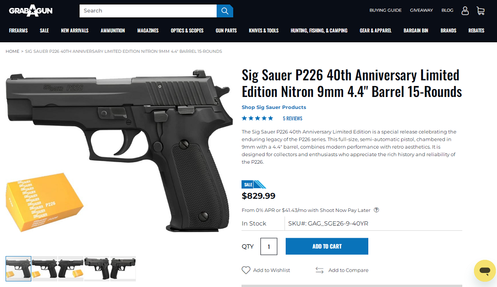Click the GrabAGun logo
The height and width of the screenshot is (287, 497).
31,10
